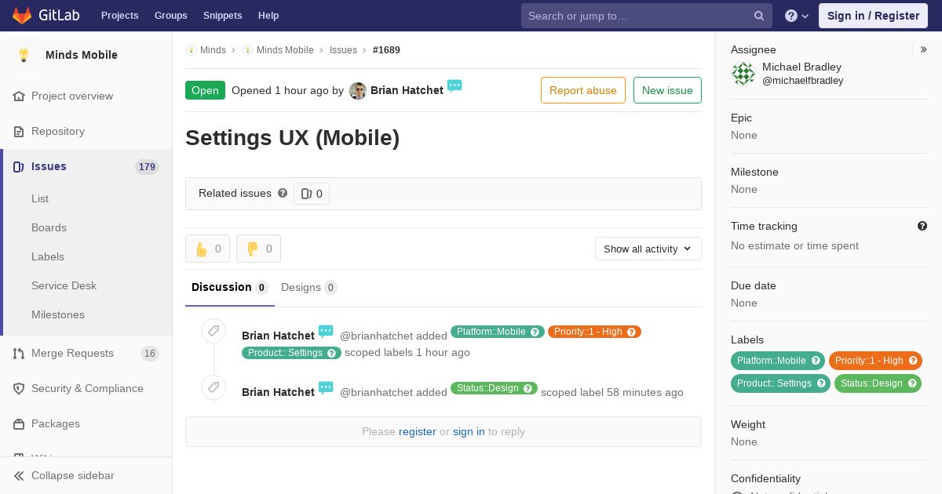Click the Issues breadcrumb link
942x494 pixels.
[x=343, y=49]
